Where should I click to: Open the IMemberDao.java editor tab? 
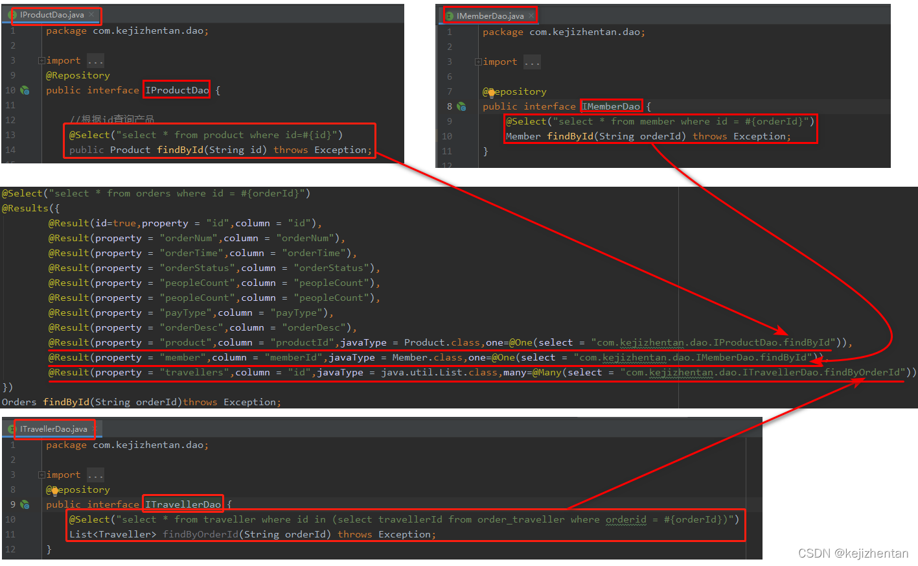pos(490,16)
